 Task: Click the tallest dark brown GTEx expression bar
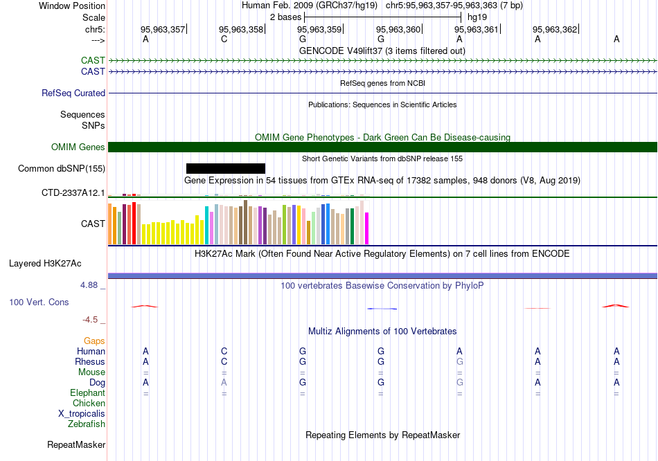coord(245,222)
